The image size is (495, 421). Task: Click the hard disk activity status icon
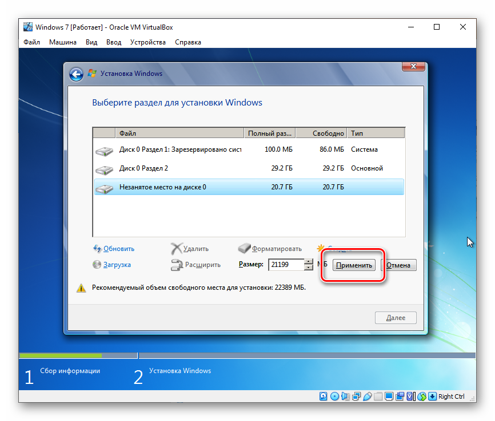[x=324, y=396]
